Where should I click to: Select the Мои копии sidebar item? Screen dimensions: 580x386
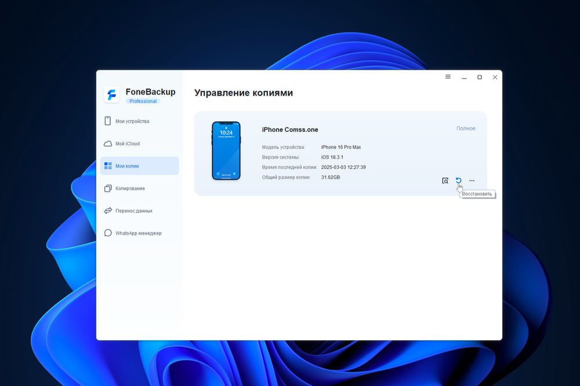(139, 166)
